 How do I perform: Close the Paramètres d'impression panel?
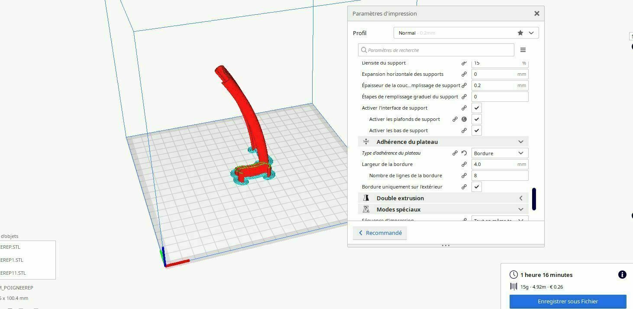[x=537, y=13]
